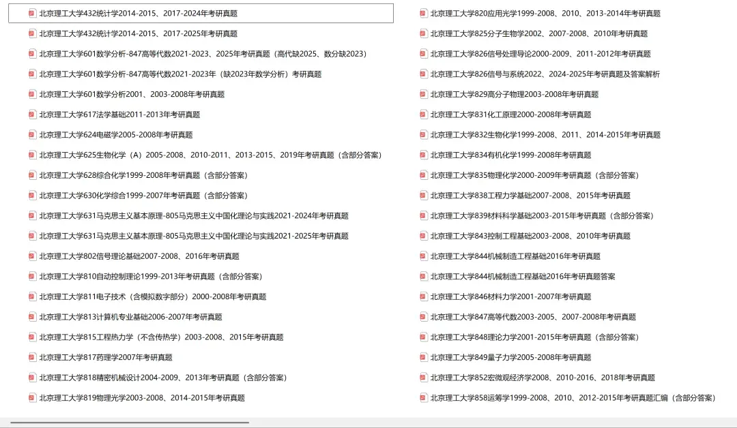This screenshot has height=428, width=737.
Task: Select file 844机械制造工程基础2016年考研真题答案
Action: pos(523,277)
